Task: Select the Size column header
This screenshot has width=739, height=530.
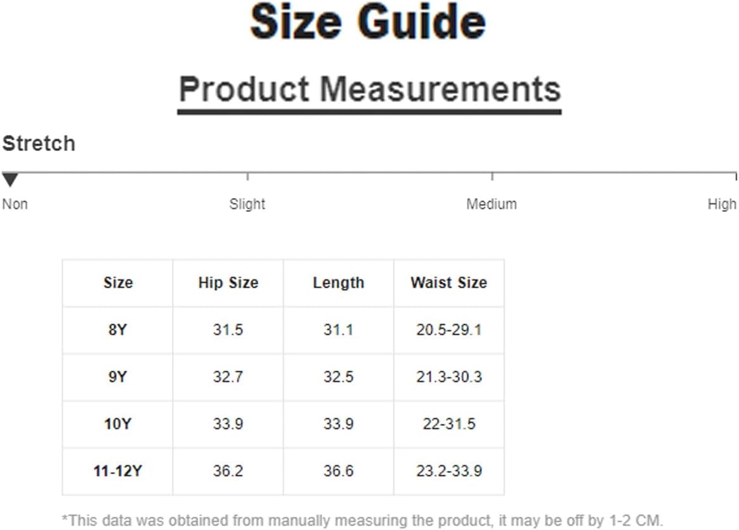Action: pyautogui.click(x=118, y=282)
